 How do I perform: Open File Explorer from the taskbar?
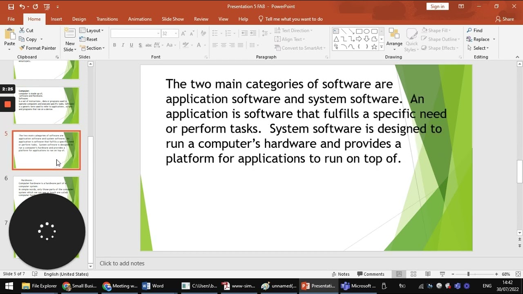[39, 286]
